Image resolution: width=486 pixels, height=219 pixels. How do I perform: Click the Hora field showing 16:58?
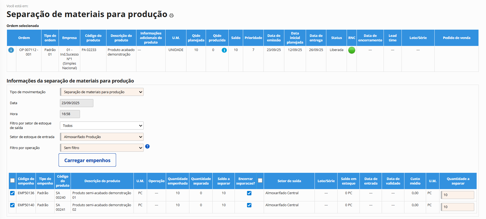pyautogui.click(x=70, y=114)
